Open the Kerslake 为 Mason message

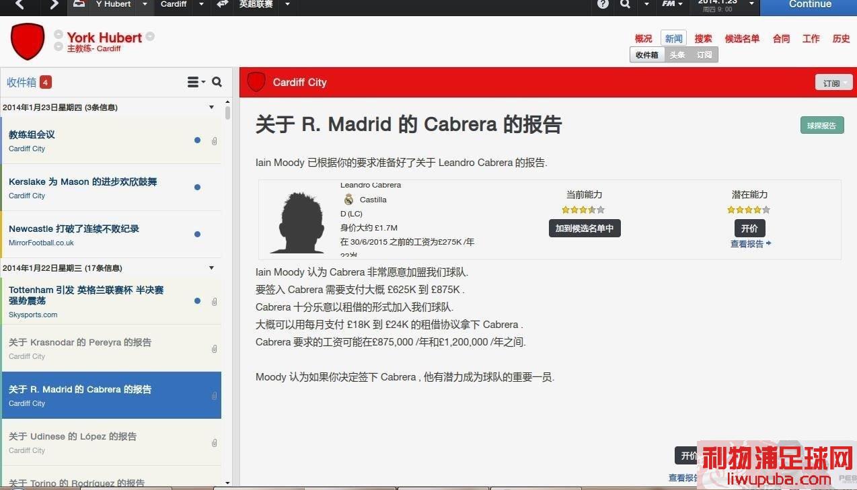point(111,188)
